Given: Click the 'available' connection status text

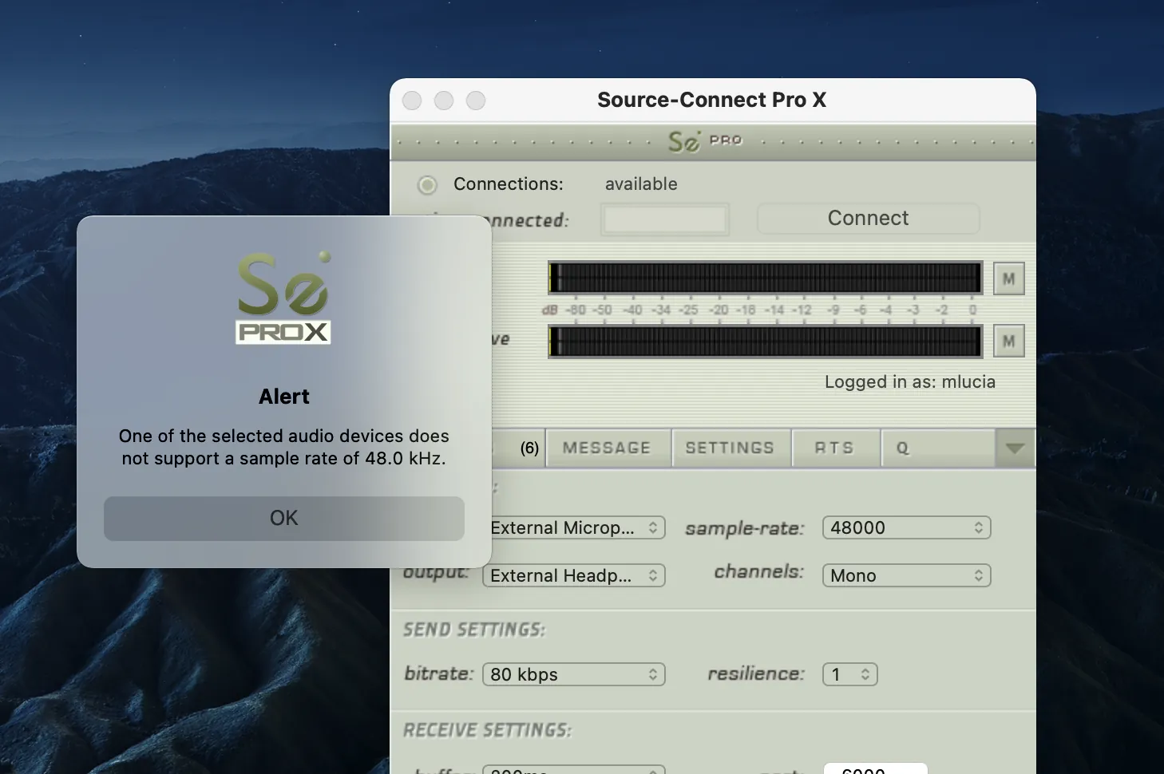Looking at the screenshot, I should pos(641,184).
